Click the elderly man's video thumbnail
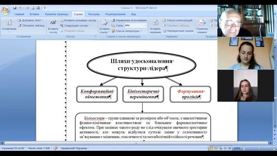Viewport: 277px width, 156px height. click(245, 21)
